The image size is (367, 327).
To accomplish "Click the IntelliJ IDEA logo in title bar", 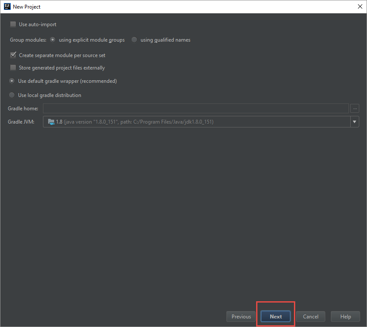I will (6, 6).
